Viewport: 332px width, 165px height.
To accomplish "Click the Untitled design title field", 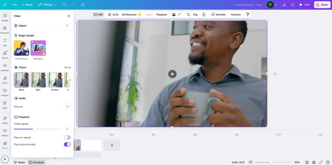I will [x=249, y=5].
